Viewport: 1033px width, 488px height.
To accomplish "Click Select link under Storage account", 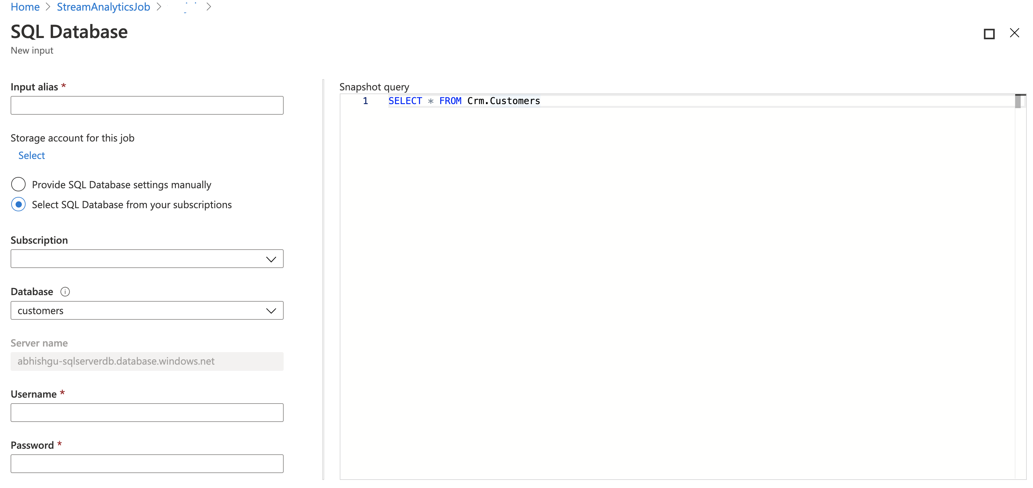I will click(x=31, y=155).
